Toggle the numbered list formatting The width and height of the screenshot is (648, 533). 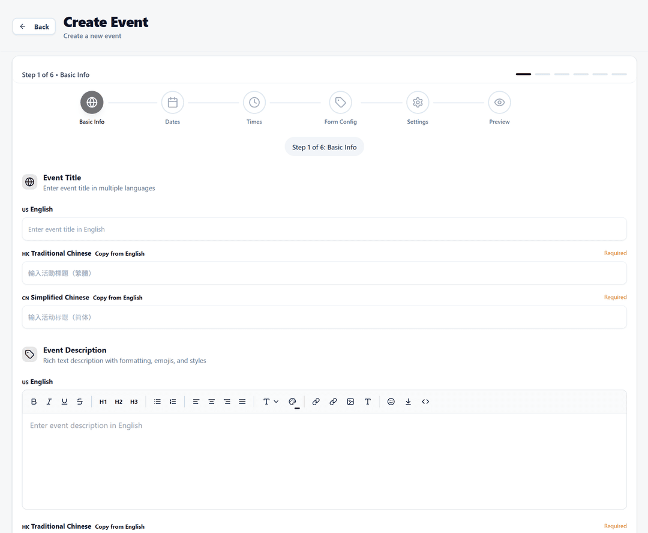[x=173, y=402]
